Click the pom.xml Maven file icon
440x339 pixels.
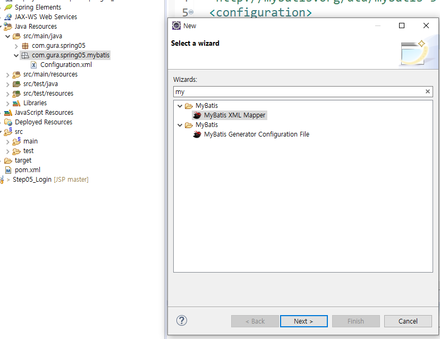(x=8, y=170)
